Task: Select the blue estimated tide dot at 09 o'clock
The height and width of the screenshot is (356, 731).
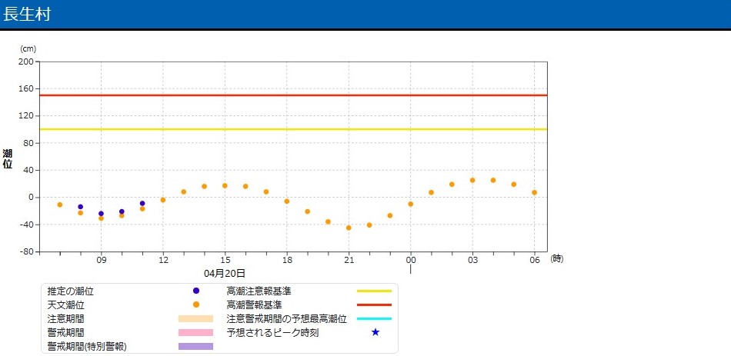Action: (x=101, y=214)
